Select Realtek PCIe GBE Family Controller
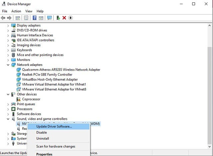Image resolution: width=213 pixels, height=156 pixels. pos(47,75)
